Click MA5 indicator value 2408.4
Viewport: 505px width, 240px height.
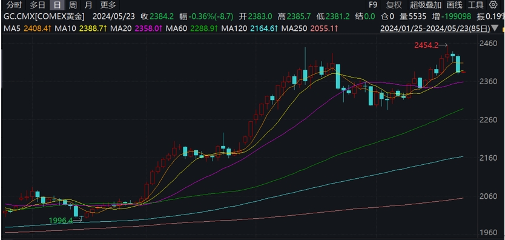tap(38, 28)
